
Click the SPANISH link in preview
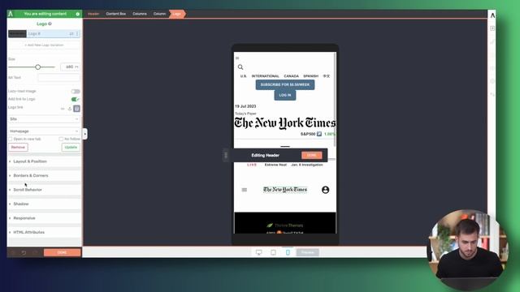[x=310, y=76]
